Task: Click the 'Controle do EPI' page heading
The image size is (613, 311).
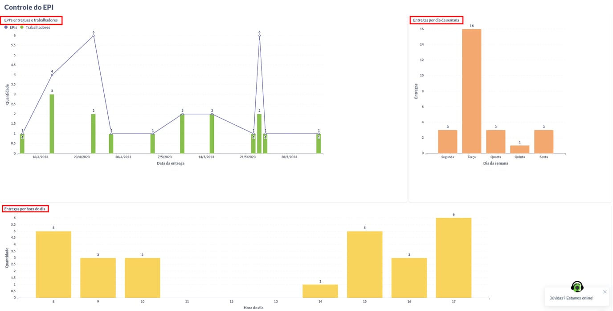Action: tap(29, 7)
